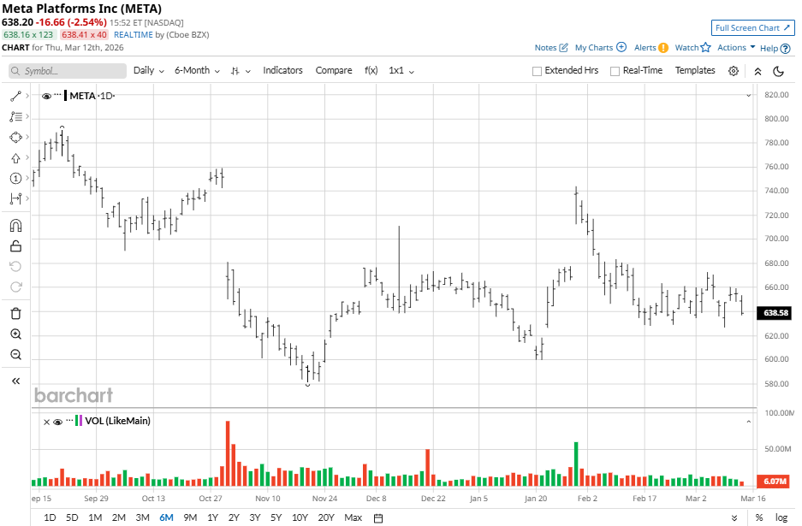802x526 pixels.
Task: Open the bar type selector
Action: pos(240,71)
